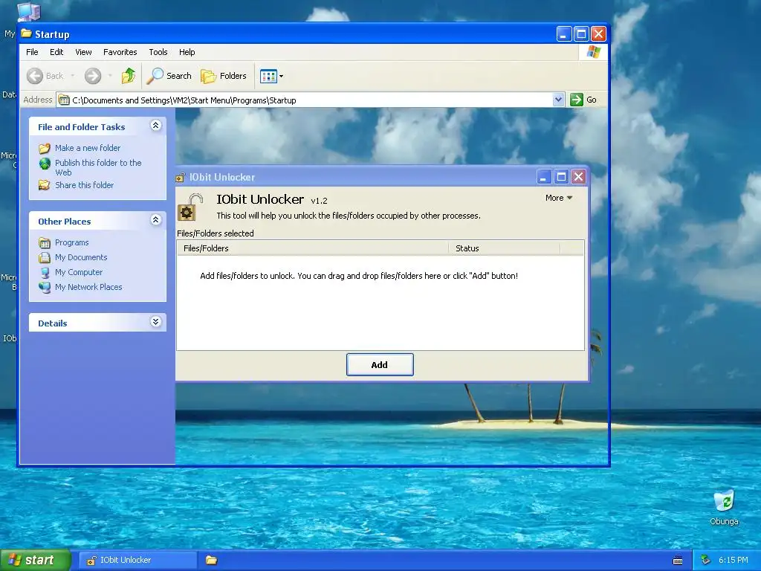Click the Windows flag logo in Explorer
This screenshot has height=571, width=761.
tap(593, 52)
